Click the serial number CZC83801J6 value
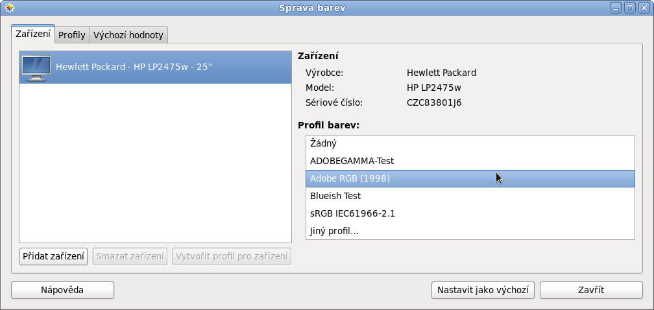 click(434, 102)
